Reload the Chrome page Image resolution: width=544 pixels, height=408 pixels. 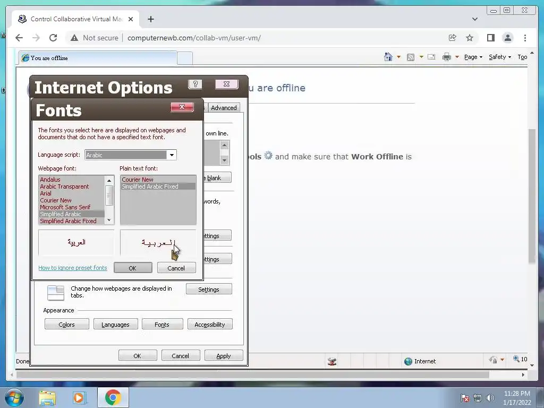pyautogui.click(x=53, y=38)
